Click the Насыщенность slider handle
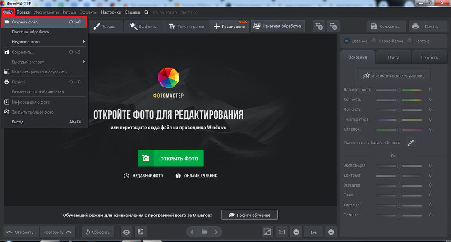This screenshot has height=242, width=451. pyautogui.click(x=399, y=90)
